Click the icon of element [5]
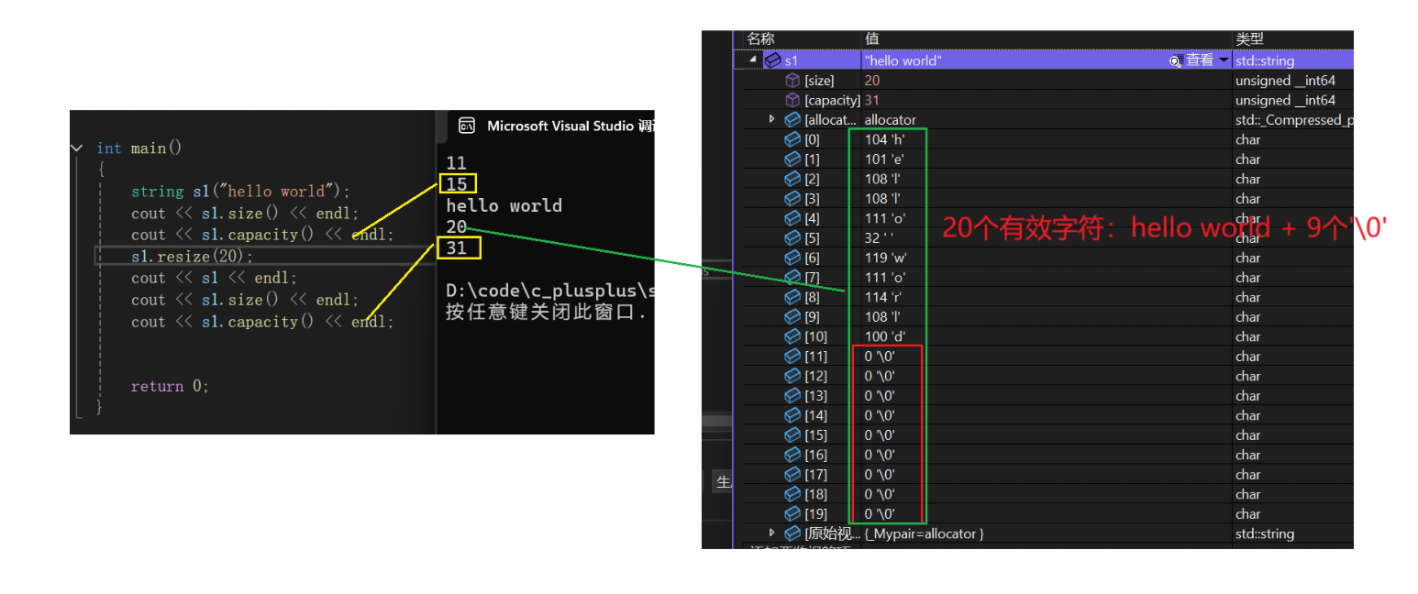The height and width of the screenshot is (594, 1418). [x=792, y=238]
